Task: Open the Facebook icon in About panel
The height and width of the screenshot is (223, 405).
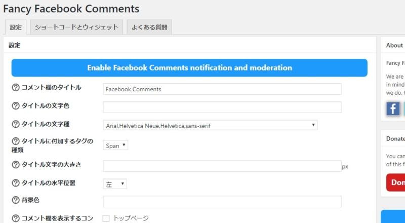Action: click(393, 108)
